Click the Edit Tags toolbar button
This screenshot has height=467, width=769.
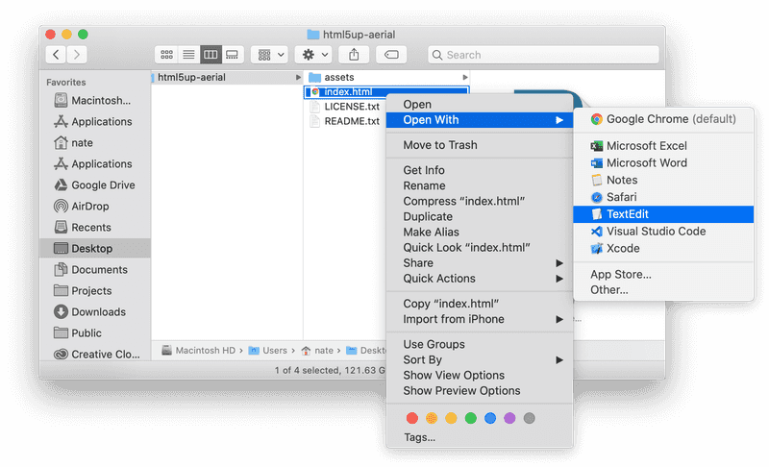click(391, 55)
